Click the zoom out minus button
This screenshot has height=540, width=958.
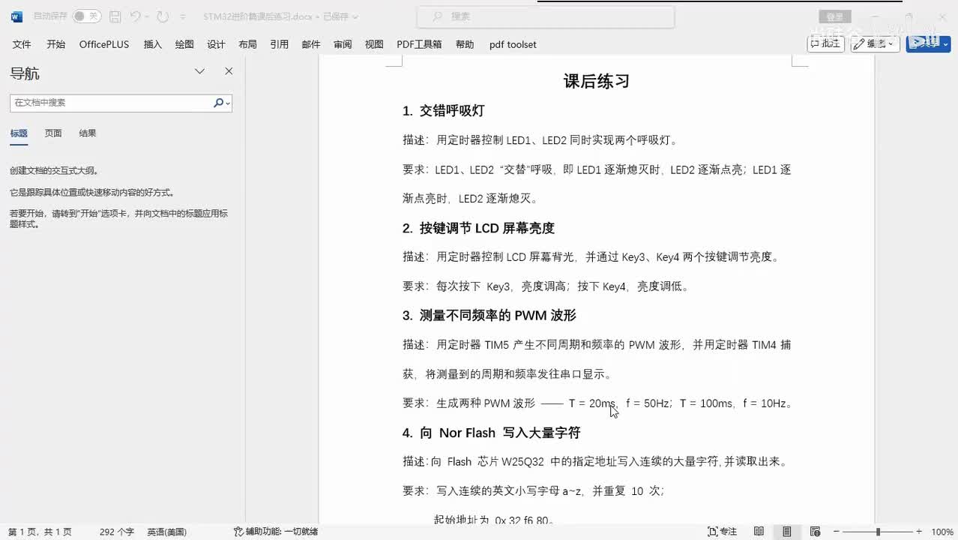pos(837,532)
